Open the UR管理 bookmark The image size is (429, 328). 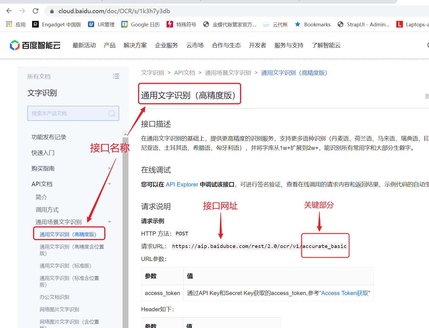(101, 24)
